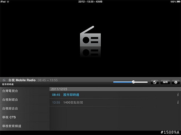181x135 pixels.
Task: Tap the battery indicator in status bar
Action: coord(178,1)
